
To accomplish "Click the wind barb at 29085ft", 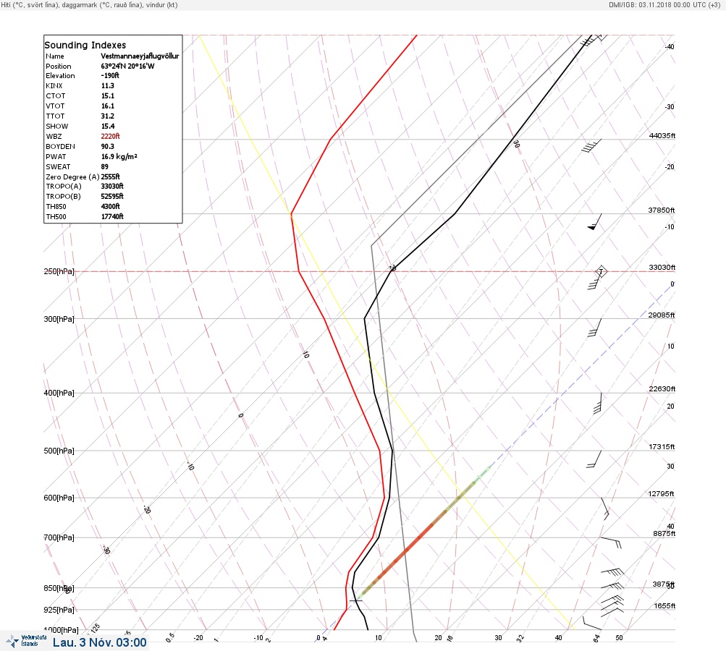I will click(594, 328).
